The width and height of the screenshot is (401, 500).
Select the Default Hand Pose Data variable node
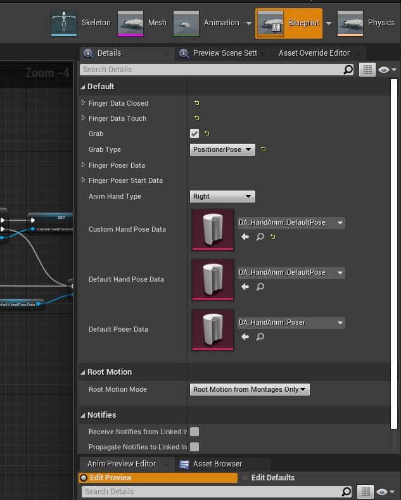21,304
